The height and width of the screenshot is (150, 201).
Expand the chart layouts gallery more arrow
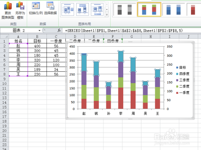click(107, 15)
